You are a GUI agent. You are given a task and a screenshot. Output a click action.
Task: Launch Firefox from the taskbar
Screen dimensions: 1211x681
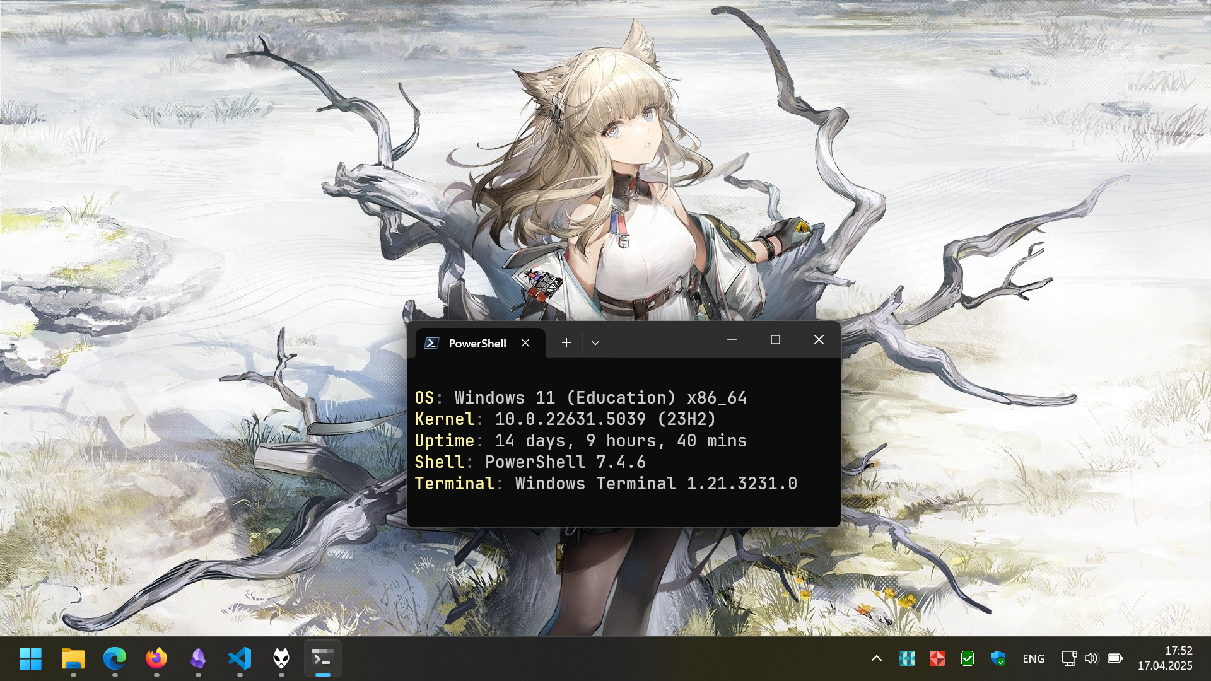(156, 658)
